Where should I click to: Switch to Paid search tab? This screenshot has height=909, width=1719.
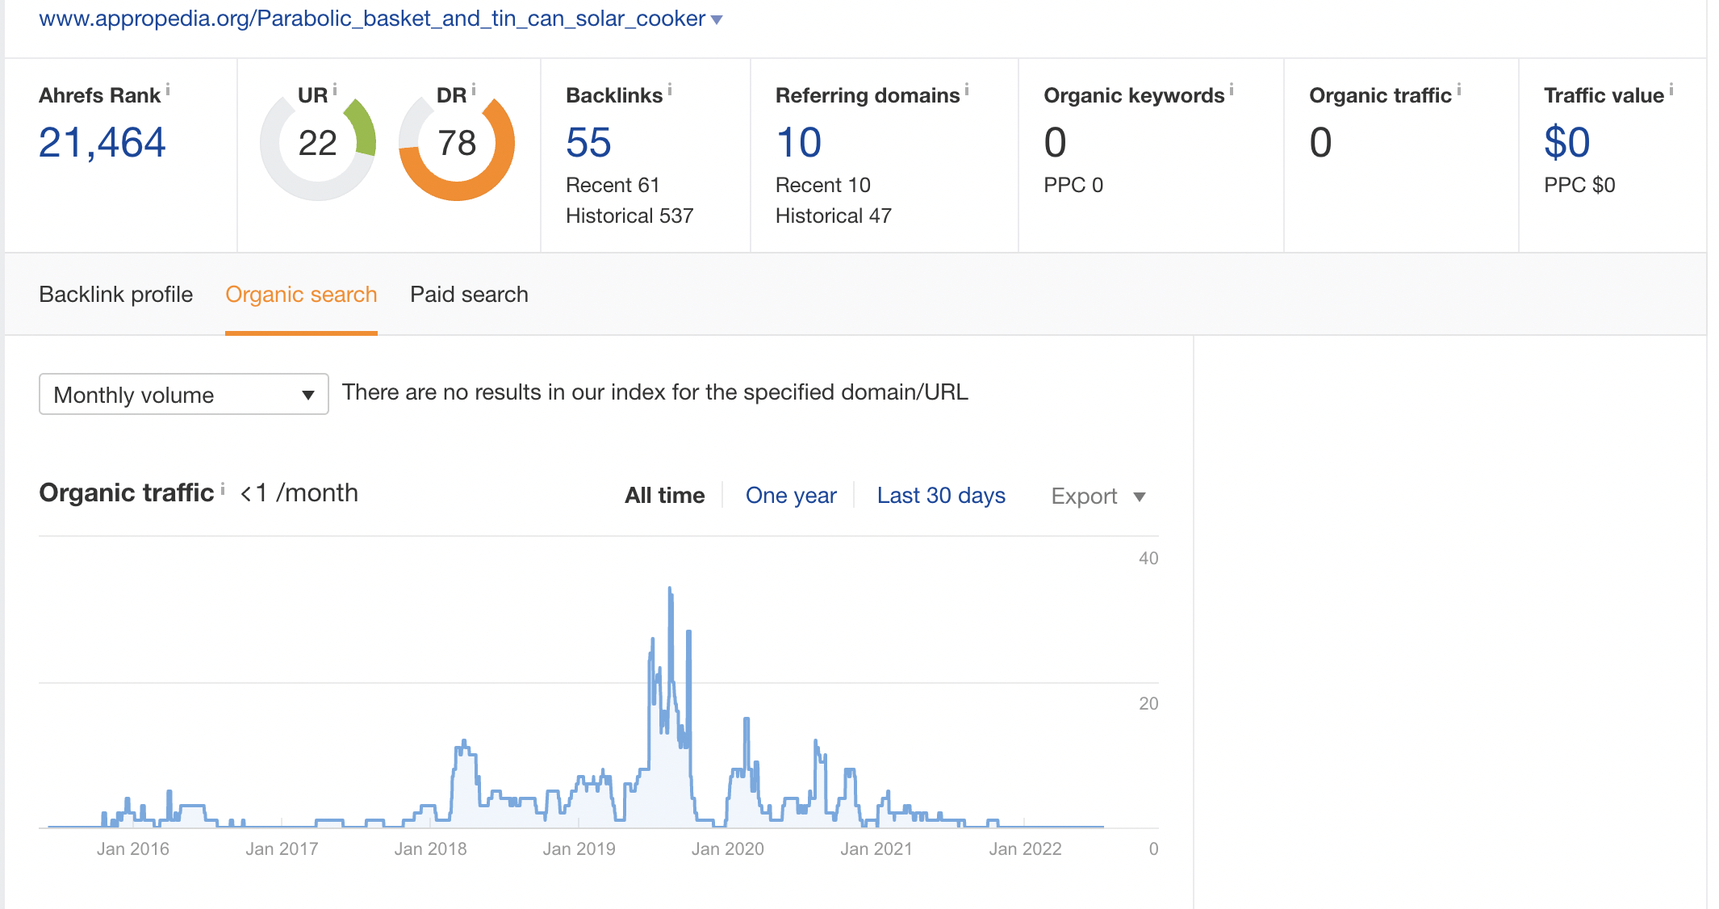tap(469, 295)
